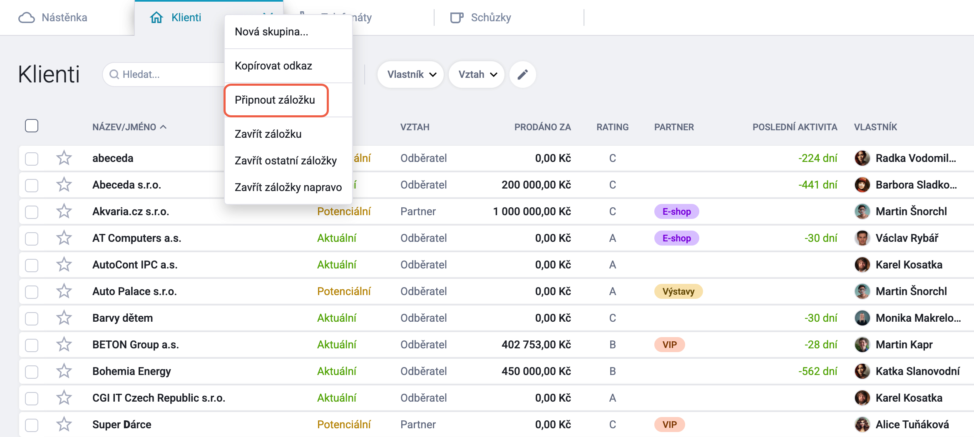Image resolution: width=974 pixels, height=437 pixels.
Task: Click the edit filters pencil icon
Action: [522, 74]
